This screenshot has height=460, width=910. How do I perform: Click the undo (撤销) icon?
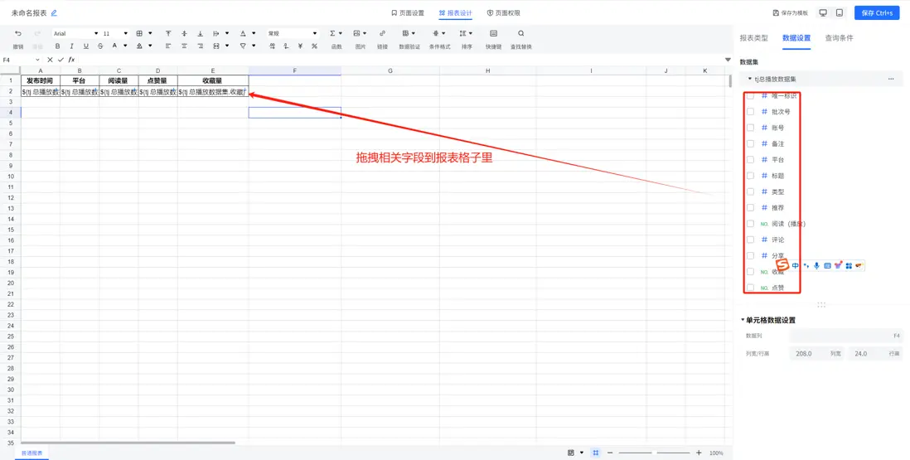click(18, 34)
